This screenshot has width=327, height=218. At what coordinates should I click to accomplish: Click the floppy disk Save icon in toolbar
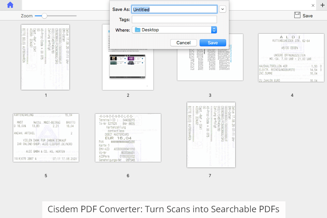[x=297, y=15]
